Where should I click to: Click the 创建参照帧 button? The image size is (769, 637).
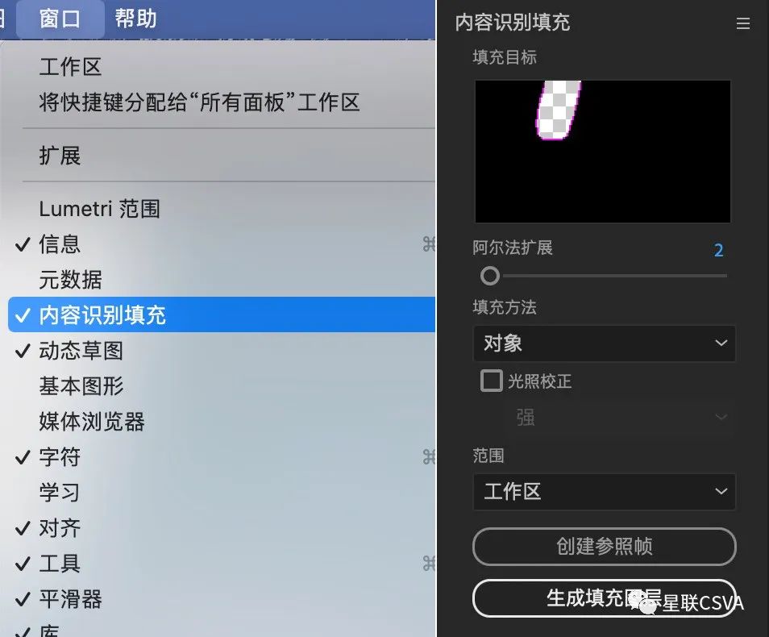pyautogui.click(x=605, y=546)
